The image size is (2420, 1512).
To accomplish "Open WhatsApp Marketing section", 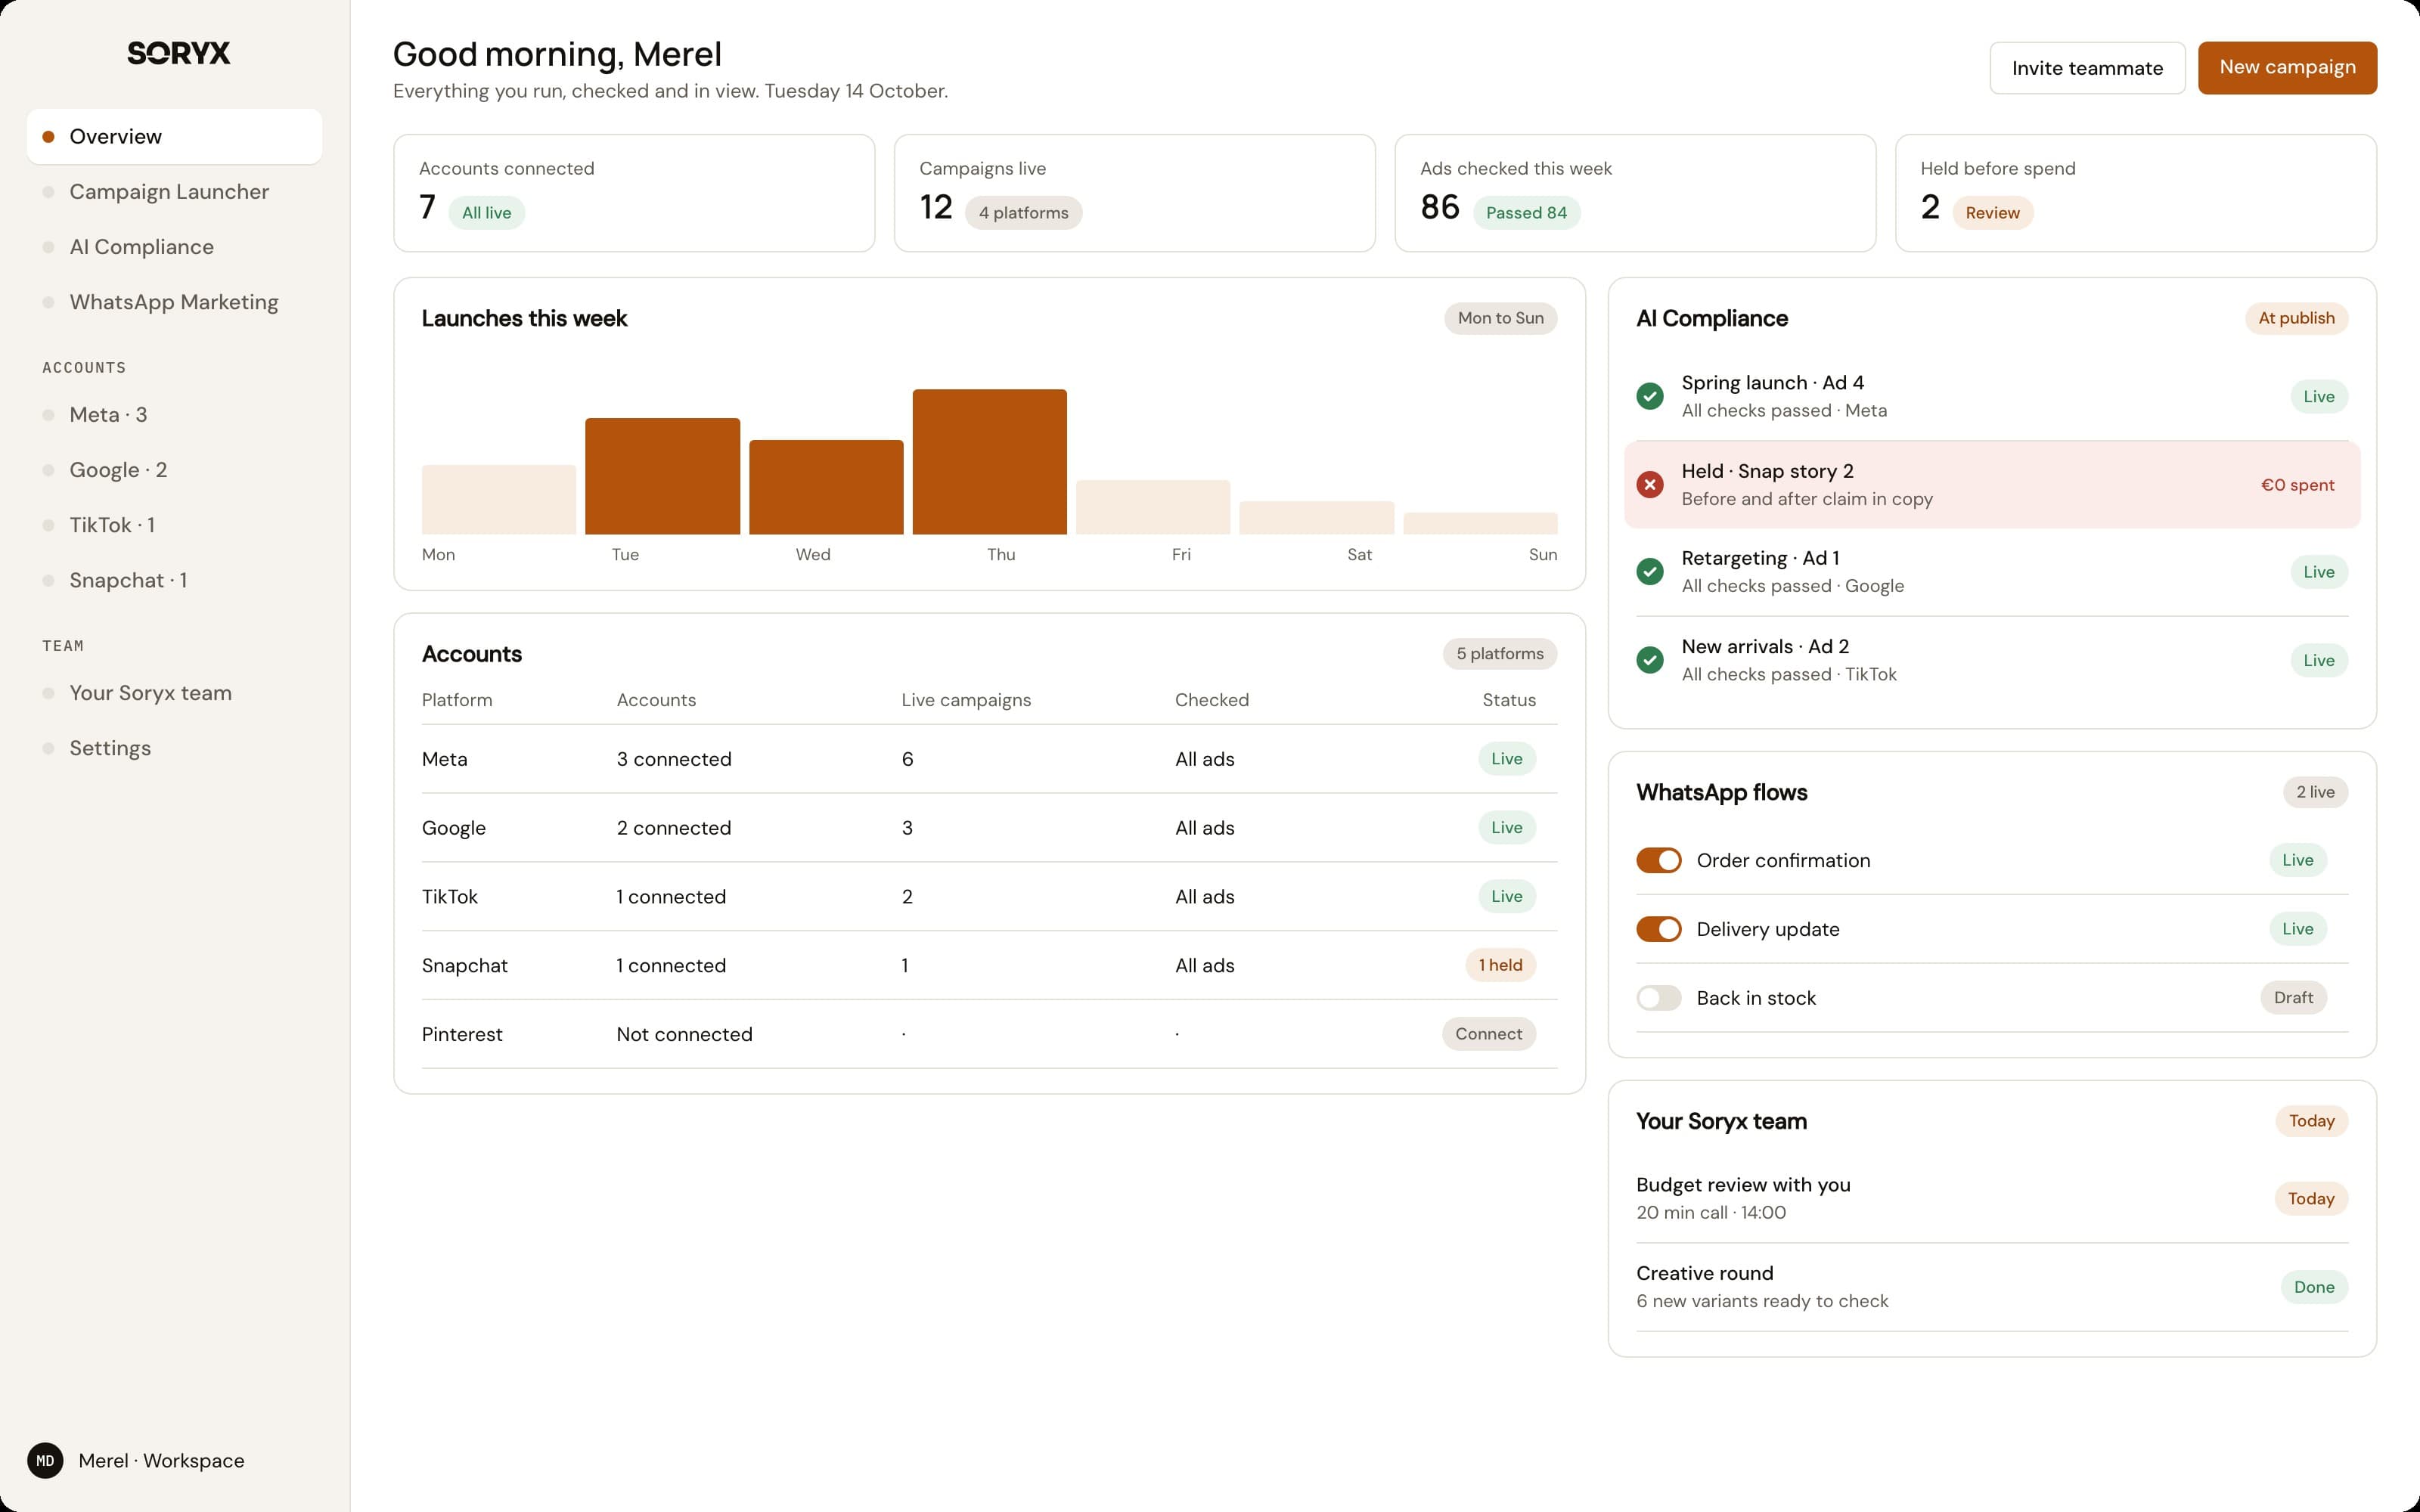I will point(174,302).
